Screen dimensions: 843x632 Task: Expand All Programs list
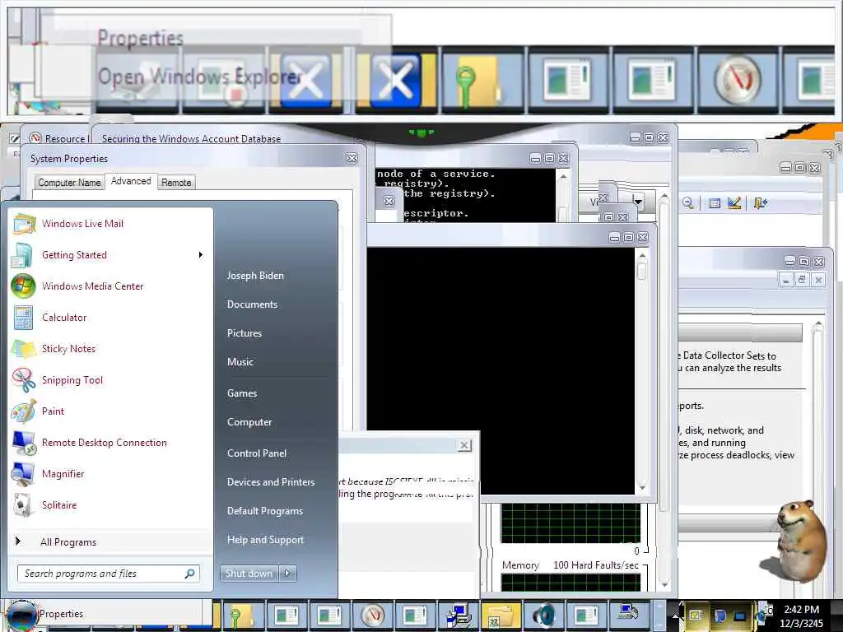110,541
